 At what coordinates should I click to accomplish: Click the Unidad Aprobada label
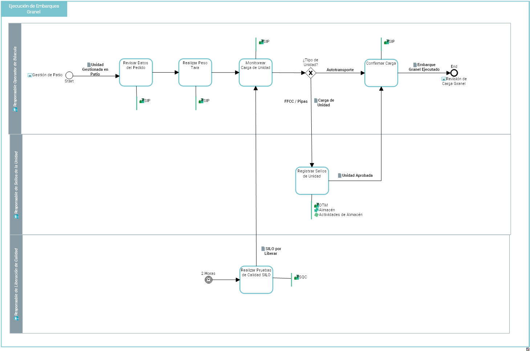(357, 175)
